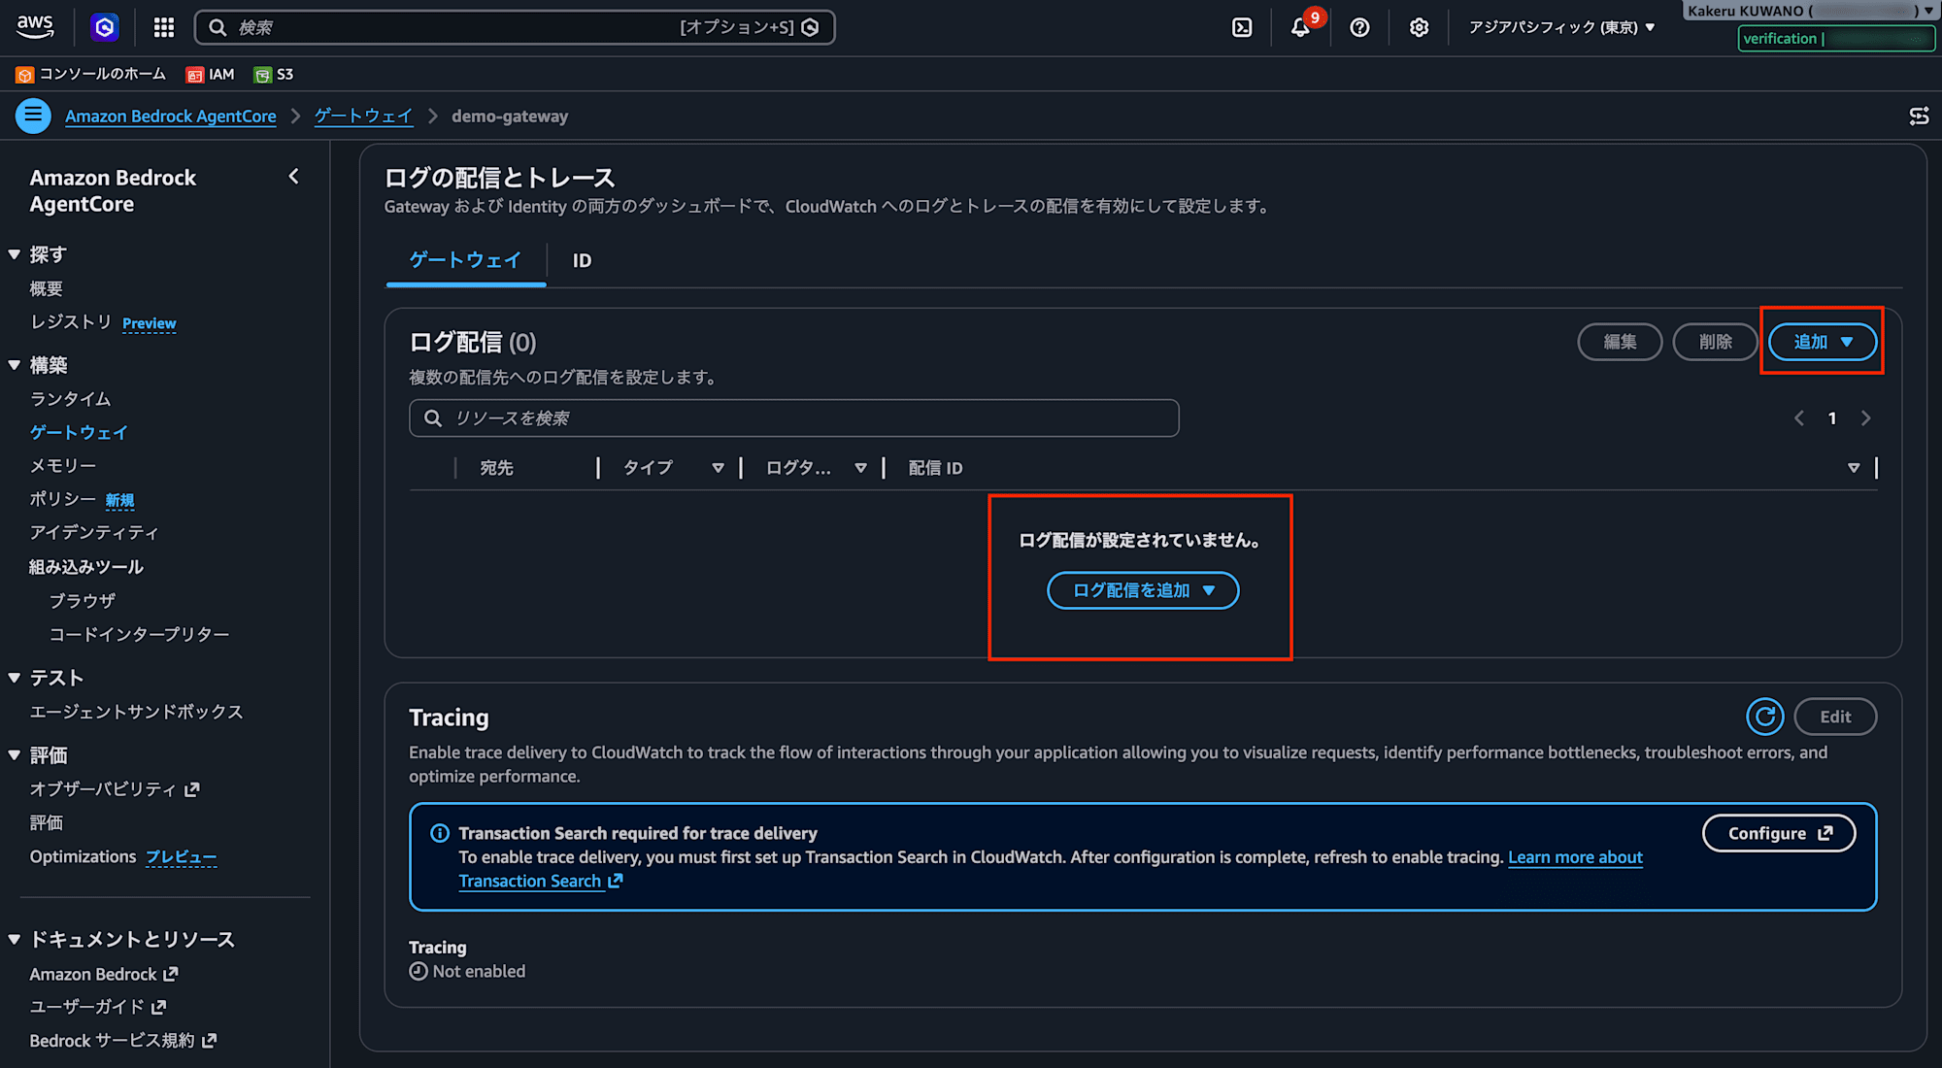Launch CloudShell from the top bar
The image size is (1942, 1068).
point(1242,27)
